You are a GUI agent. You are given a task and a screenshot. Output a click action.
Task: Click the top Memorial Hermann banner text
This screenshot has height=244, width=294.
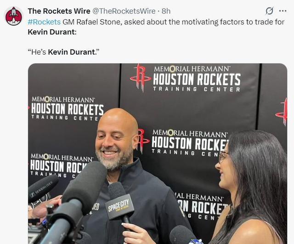(x=191, y=69)
